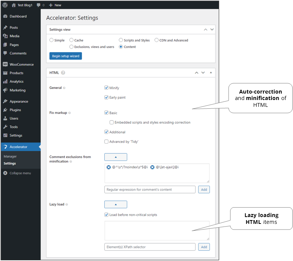
Task: Click the Pages icon in sidebar
Action: [5, 45]
